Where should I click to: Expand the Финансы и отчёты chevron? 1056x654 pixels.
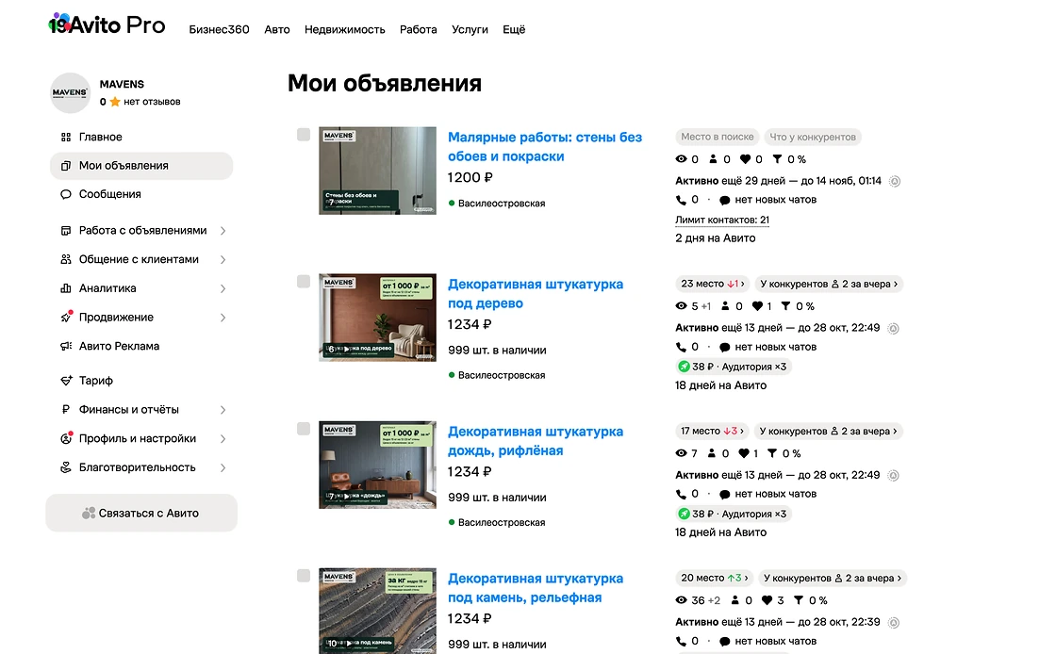click(x=223, y=410)
